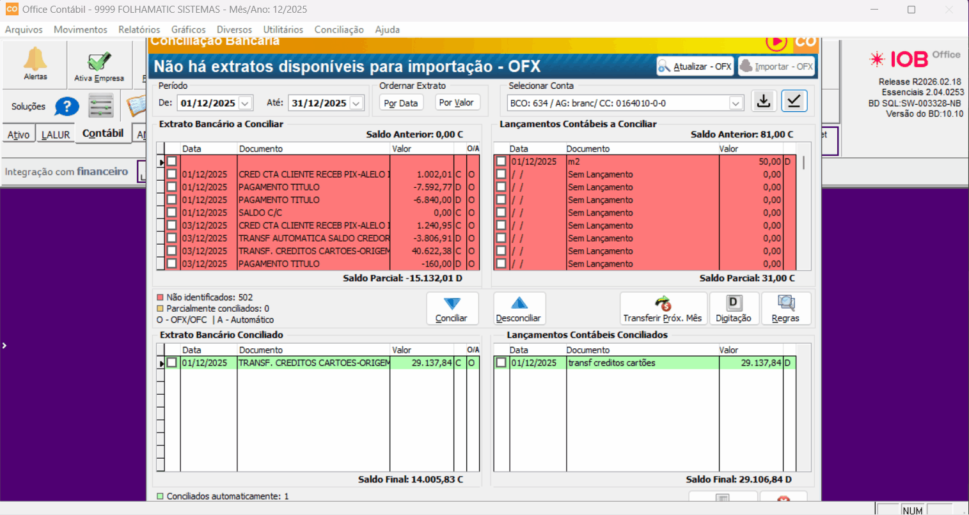Open the Selecionar Conta dropdown
The image size is (969, 515).
(736, 103)
